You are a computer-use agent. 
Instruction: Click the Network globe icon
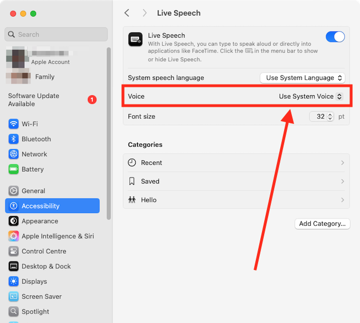13,154
